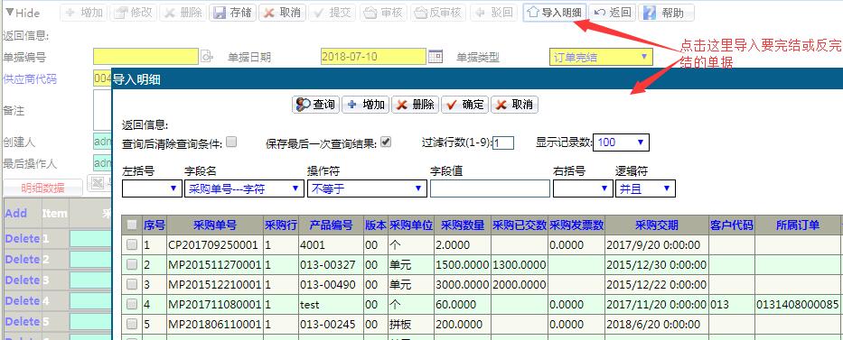
Task: Sort by 采购已交数 column header
Action: tap(520, 225)
